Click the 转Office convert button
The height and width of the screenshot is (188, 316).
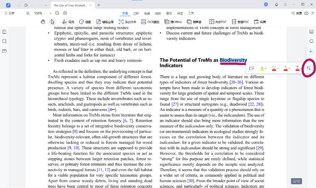coord(173,22)
